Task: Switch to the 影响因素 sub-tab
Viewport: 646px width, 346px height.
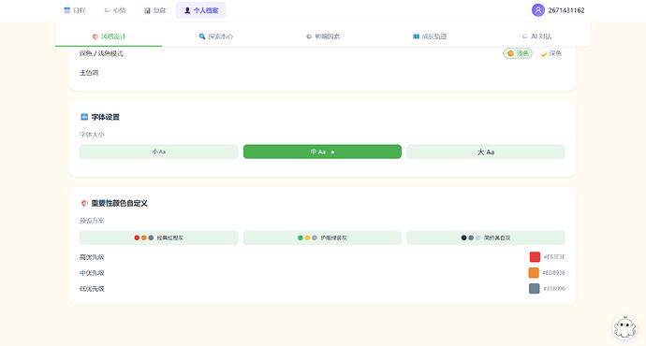Action: point(323,36)
